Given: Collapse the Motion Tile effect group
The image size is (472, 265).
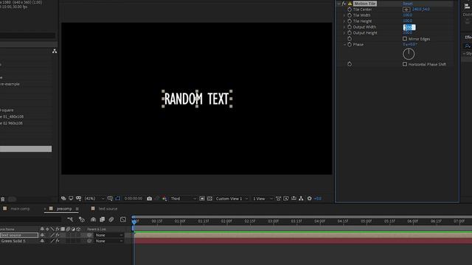Looking at the screenshot, I should click(339, 4).
